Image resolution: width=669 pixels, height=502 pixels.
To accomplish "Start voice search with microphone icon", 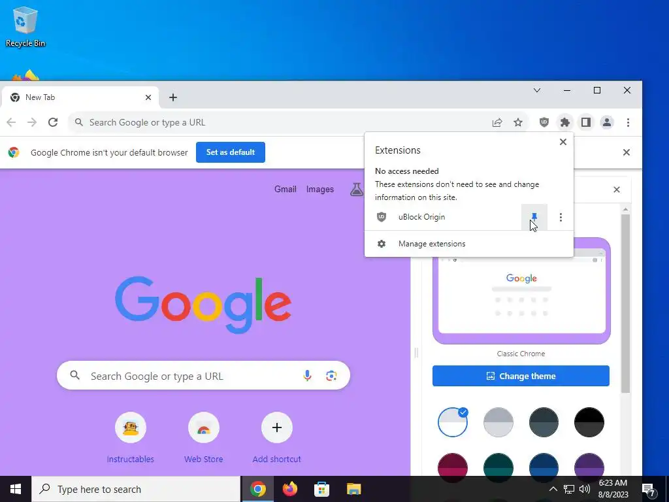I will [x=307, y=376].
